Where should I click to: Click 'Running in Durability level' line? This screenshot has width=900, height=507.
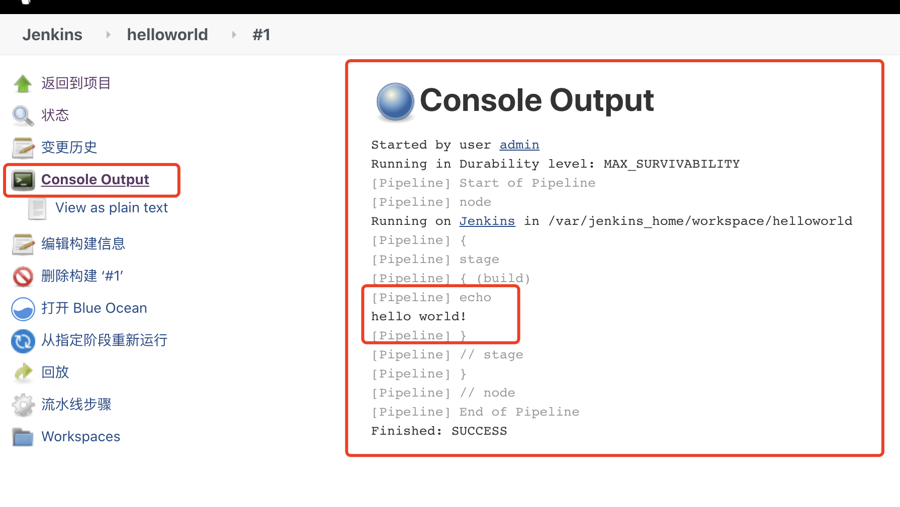coord(556,164)
